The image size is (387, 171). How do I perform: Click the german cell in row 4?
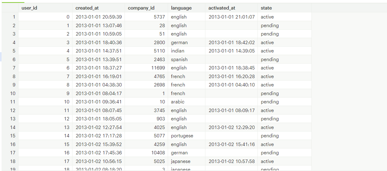click(x=187, y=42)
